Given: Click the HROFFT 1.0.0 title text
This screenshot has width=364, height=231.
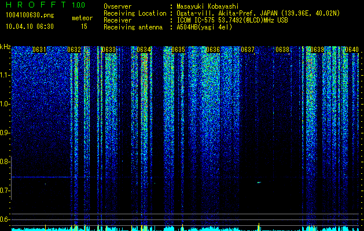Looking at the screenshot, I should point(45,5).
